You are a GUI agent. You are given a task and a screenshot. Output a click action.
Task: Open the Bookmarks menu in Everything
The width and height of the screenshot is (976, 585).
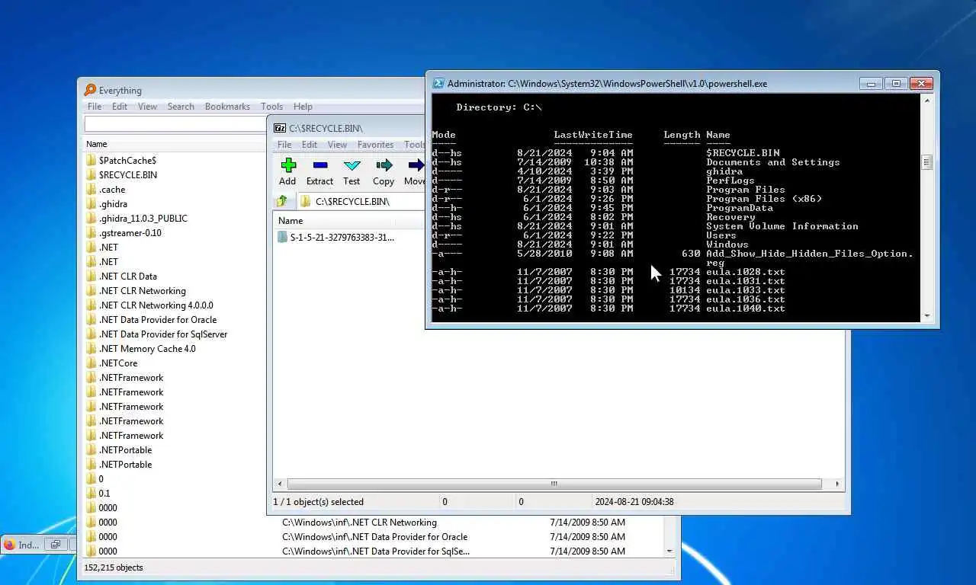click(x=227, y=107)
